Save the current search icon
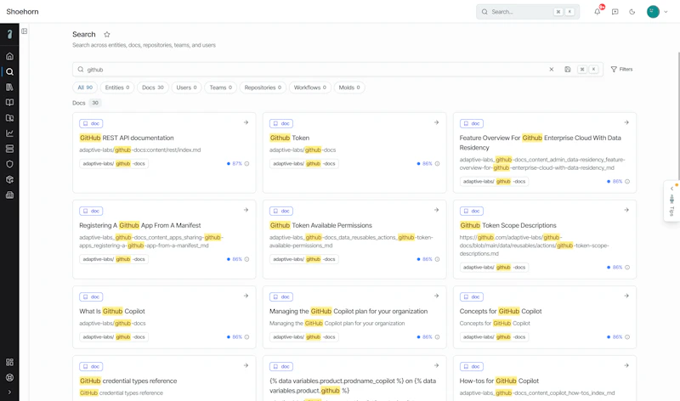The width and height of the screenshot is (680, 401). click(x=568, y=70)
